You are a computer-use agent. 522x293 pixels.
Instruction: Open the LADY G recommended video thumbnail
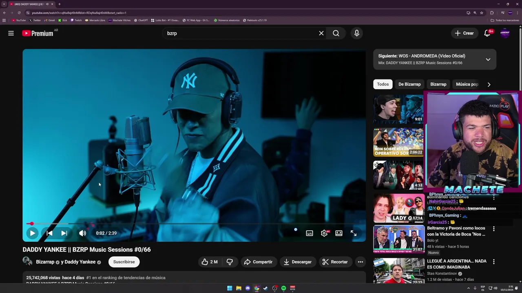coord(398,208)
